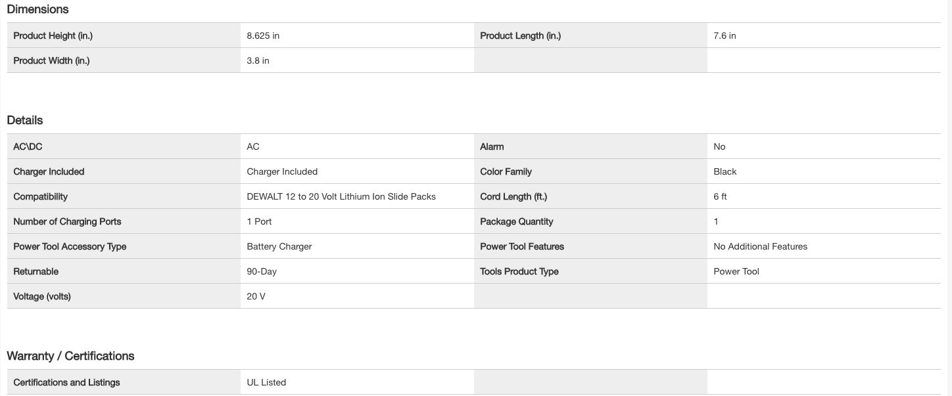Click the Returnable 90-Day value
This screenshot has width=952, height=396.
262,271
